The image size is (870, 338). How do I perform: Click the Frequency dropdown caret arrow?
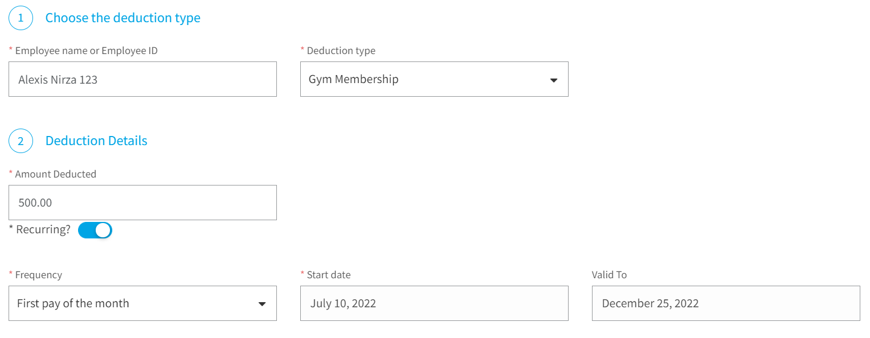(x=262, y=304)
